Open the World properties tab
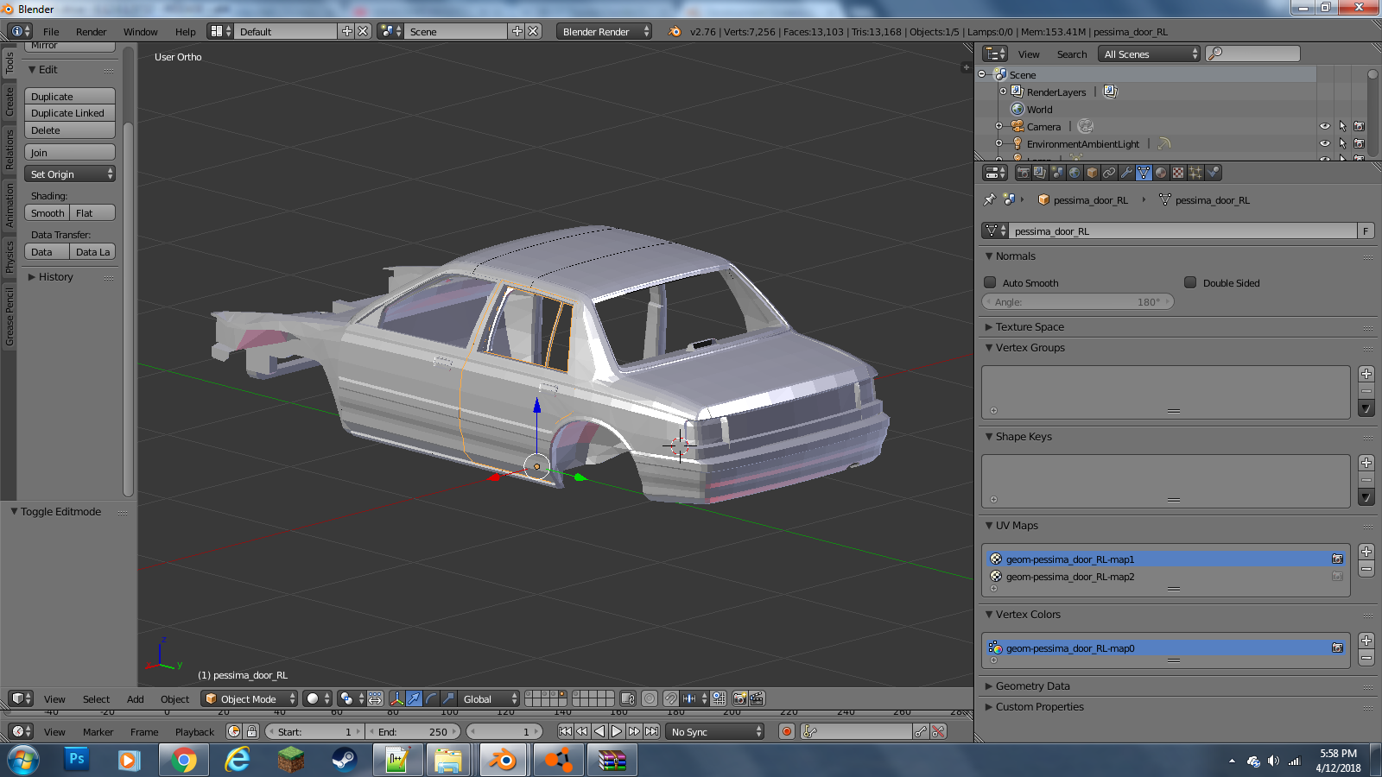Screen dimensions: 1382x777 pos(1075,173)
